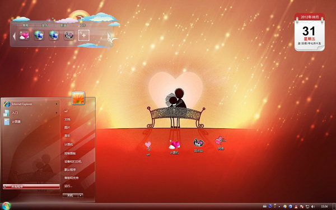The width and height of the screenshot is (336, 210).
Task: Open the 所有程序 all programs list
Action: pos(31,186)
